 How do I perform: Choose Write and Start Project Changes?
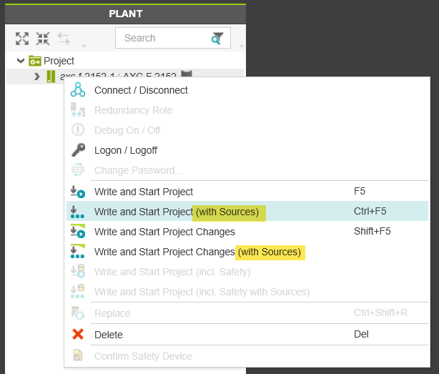click(x=164, y=232)
